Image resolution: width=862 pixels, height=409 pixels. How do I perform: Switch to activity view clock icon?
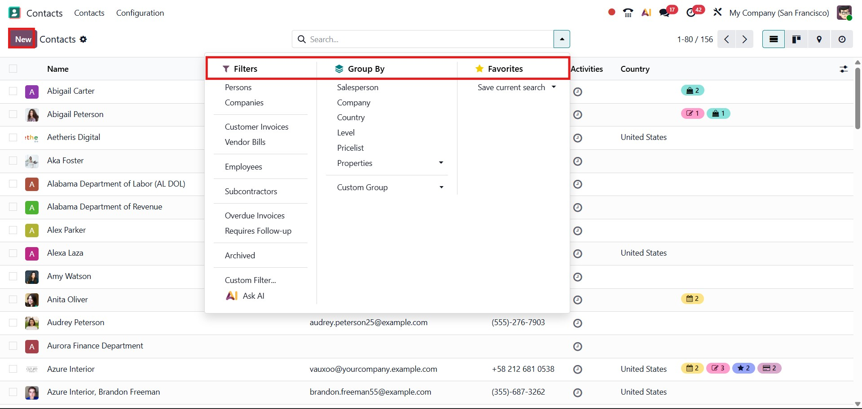click(x=842, y=39)
